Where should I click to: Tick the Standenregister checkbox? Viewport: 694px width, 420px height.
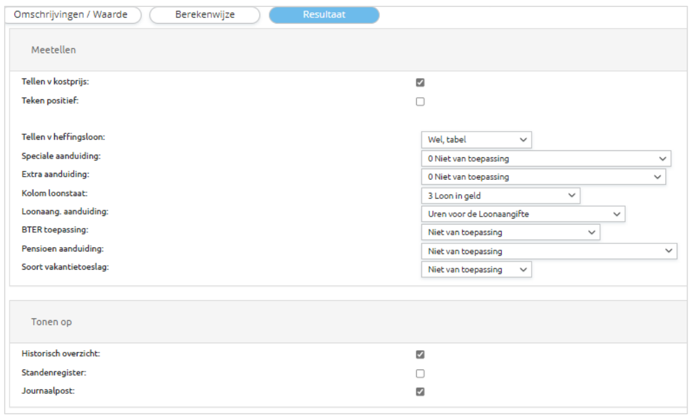[420, 373]
